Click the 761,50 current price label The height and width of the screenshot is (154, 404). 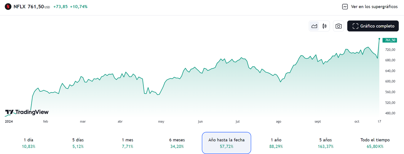[x=390, y=40]
